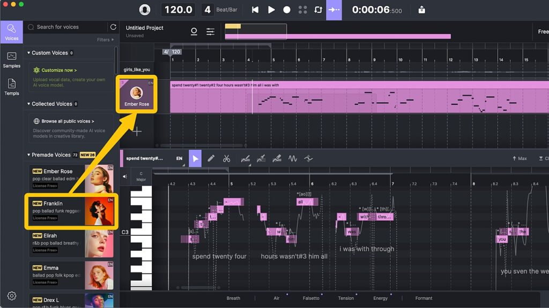This screenshot has width=549, height=308.
Task: Open the C Major key selector
Action: point(142,175)
